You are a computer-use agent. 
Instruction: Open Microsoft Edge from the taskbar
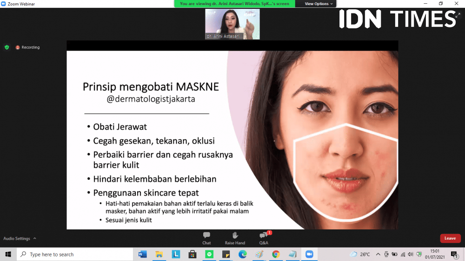pos(242,254)
